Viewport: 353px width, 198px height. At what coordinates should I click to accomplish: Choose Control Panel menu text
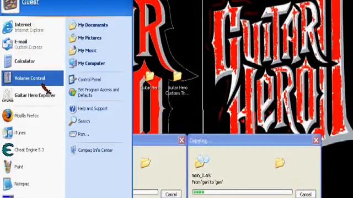(x=89, y=79)
